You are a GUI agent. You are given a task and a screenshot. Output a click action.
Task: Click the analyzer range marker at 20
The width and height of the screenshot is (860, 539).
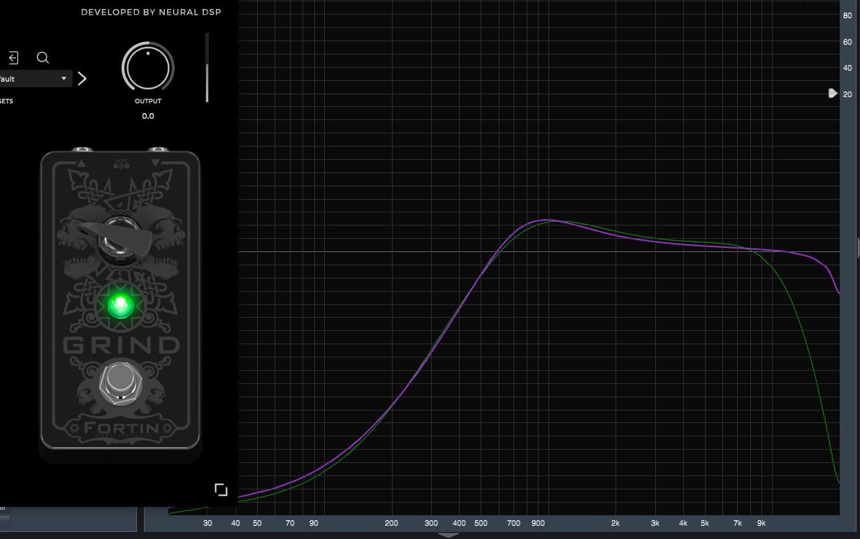coord(832,94)
